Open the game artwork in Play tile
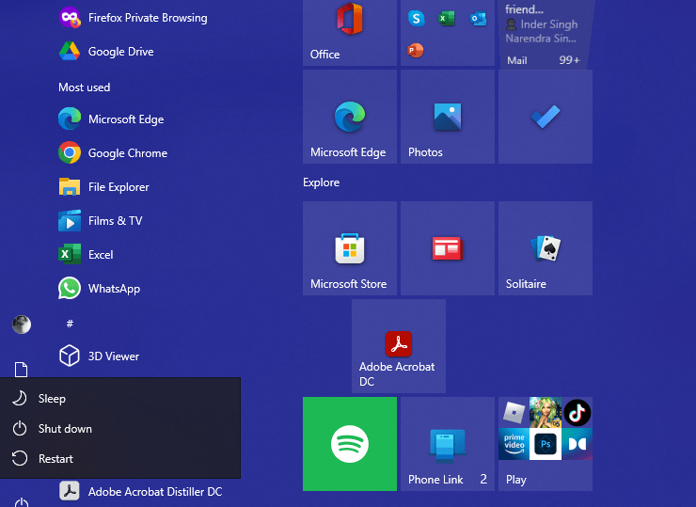The width and height of the screenshot is (696, 507). [546, 412]
